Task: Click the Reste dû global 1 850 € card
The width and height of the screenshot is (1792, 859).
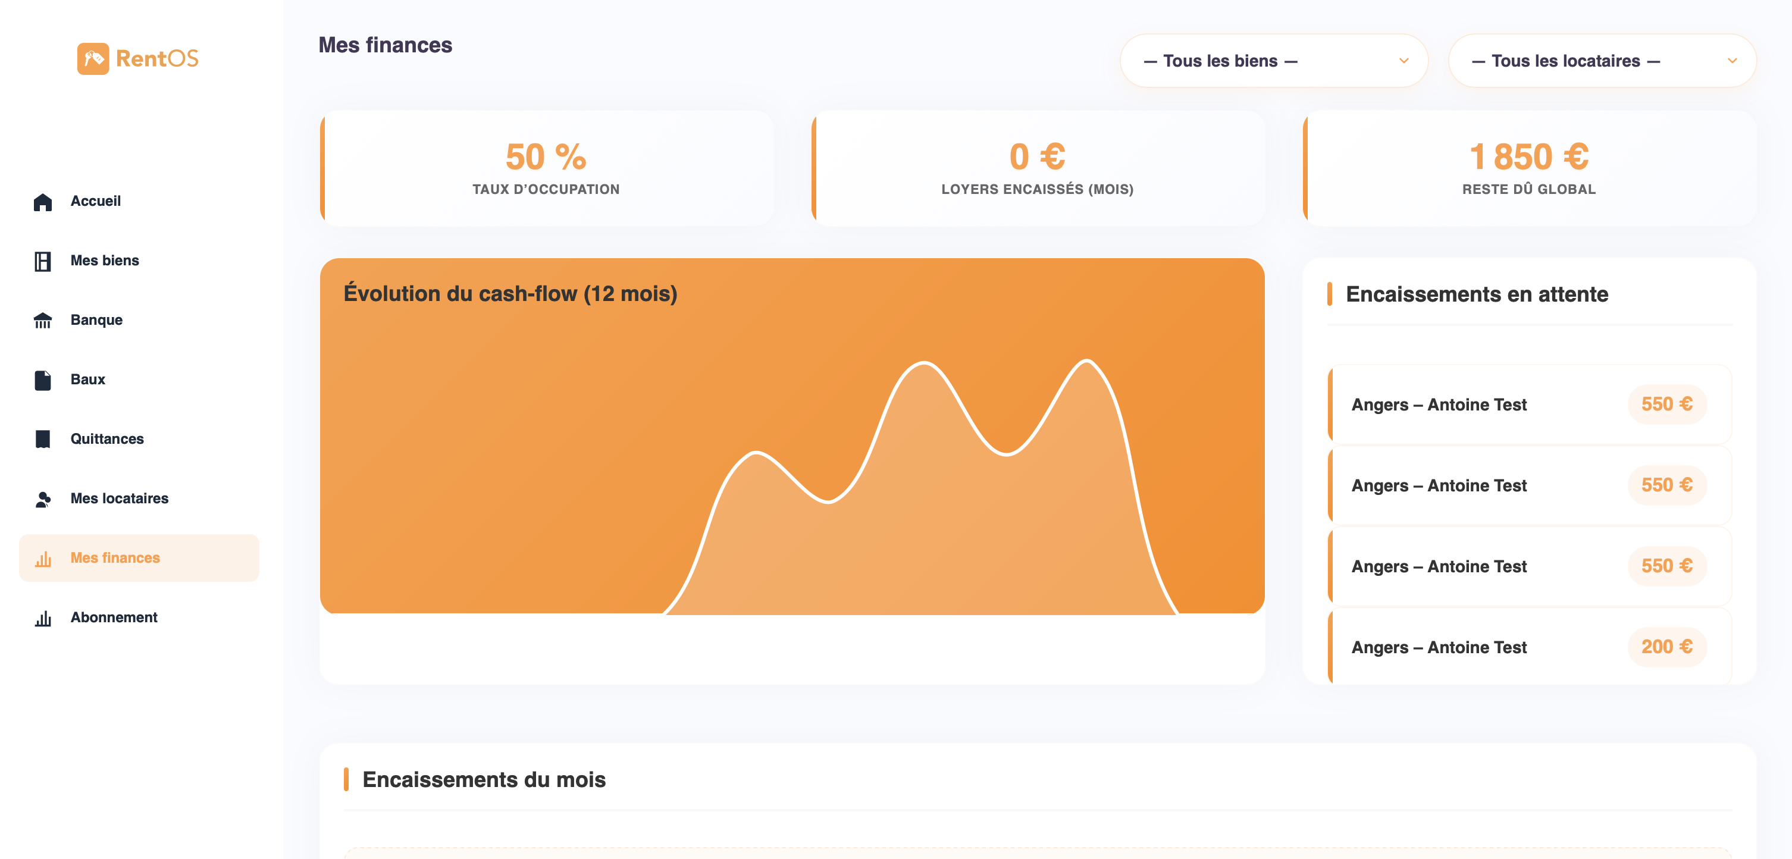Action: tap(1528, 168)
